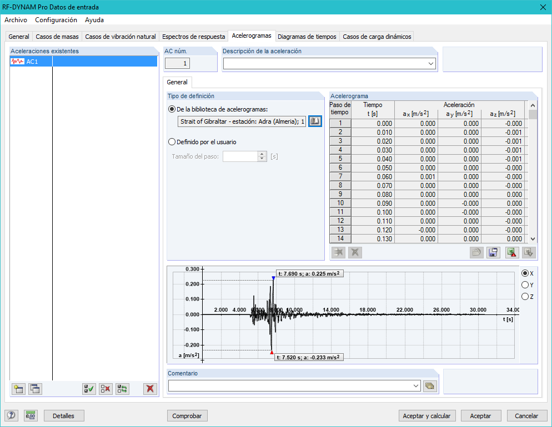Screen dimensions: 552x427
Task: Open the comment library icon beside Comentario
Action: pos(429,386)
